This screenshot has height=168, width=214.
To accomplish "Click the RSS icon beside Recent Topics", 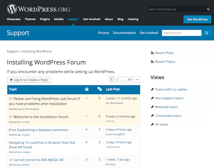I will coord(152,62).
